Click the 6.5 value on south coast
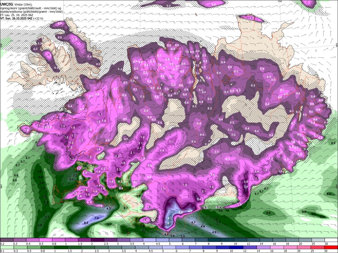The width and height of the screenshot is (338, 253). coord(170,218)
